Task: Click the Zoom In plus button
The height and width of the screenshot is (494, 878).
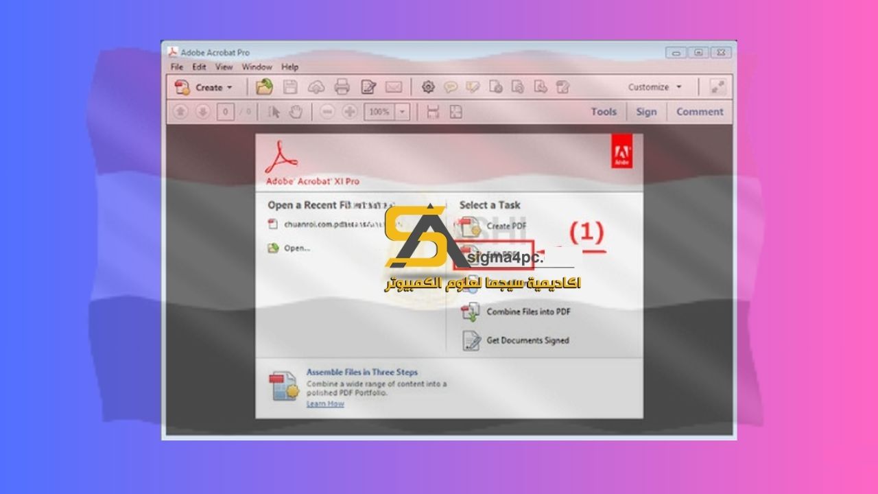Action: [x=350, y=112]
